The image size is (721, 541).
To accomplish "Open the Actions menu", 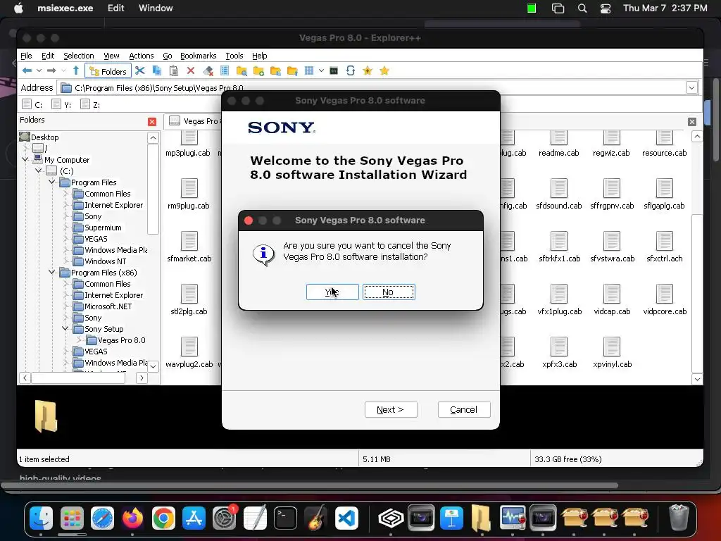I will (x=141, y=56).
